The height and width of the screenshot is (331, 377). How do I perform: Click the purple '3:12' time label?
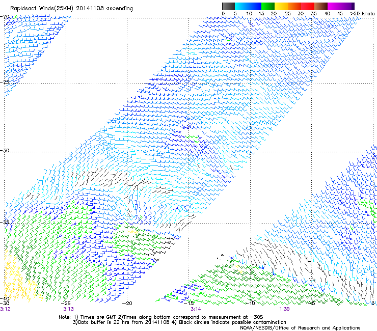coord(5,309)
